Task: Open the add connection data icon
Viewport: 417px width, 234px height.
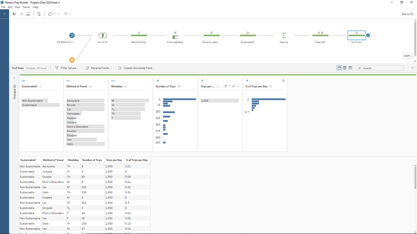Action: (x=39, y=14)
